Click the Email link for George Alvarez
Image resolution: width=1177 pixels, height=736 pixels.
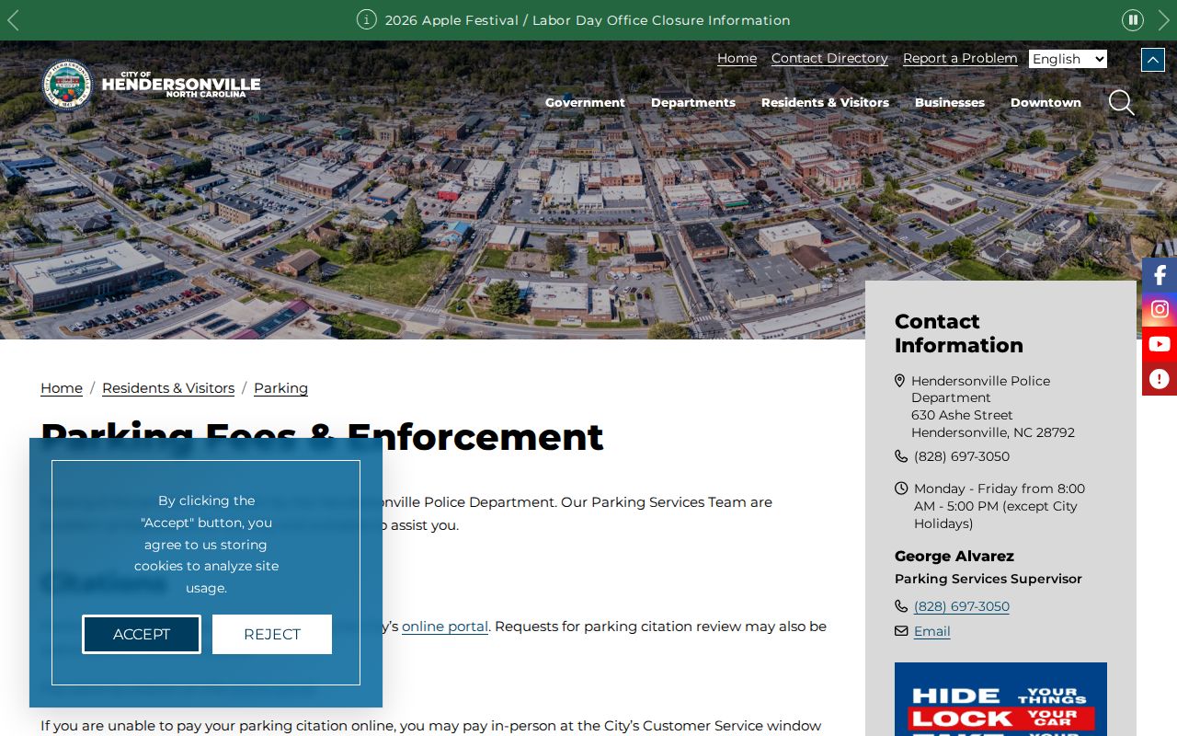tap(932, 631)
